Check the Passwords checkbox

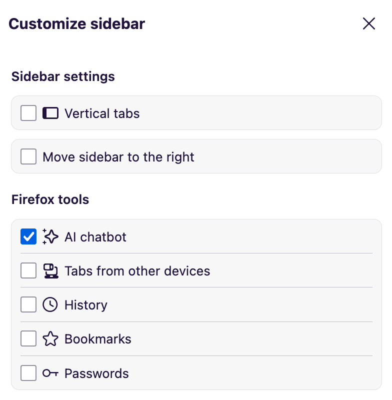tap(28, 373)
